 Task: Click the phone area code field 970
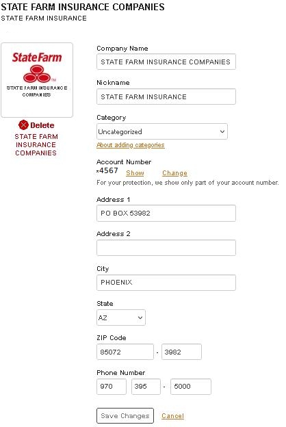pos(112,387)
